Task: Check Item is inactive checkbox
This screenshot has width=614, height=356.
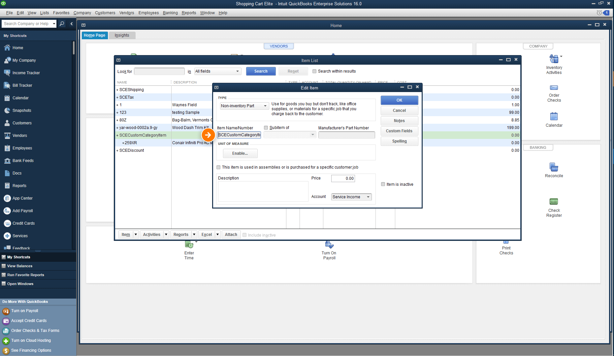Action: pos(383,184)
